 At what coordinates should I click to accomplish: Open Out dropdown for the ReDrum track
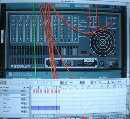pos(26,99)
